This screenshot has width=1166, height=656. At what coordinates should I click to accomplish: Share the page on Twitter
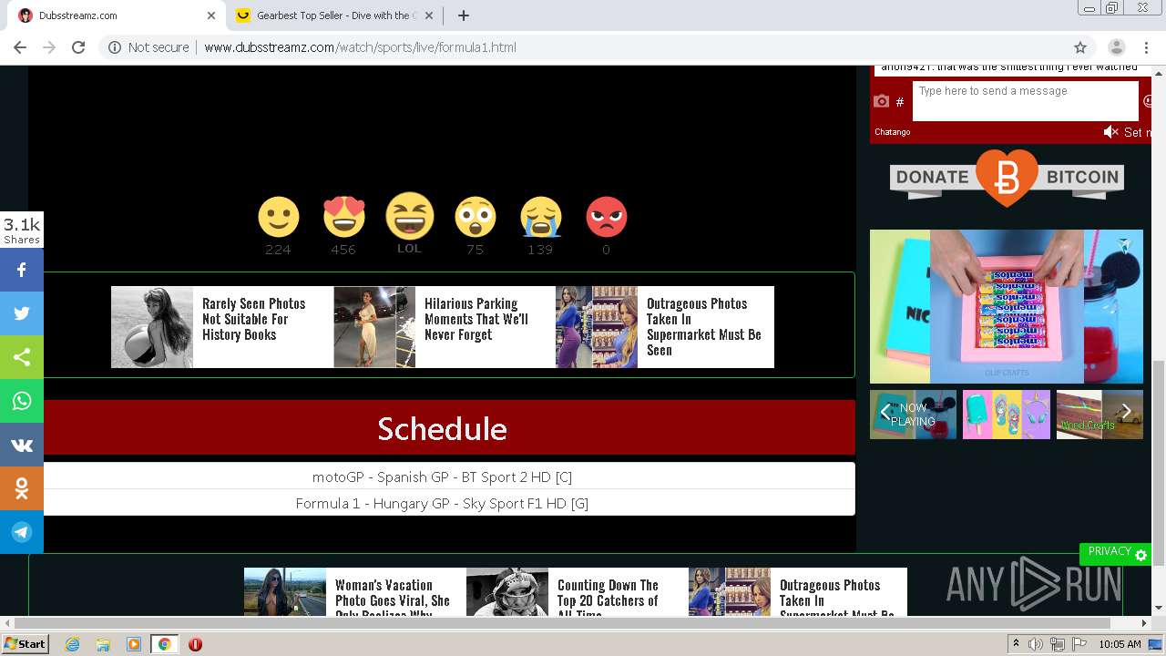[x=22, y=313]
